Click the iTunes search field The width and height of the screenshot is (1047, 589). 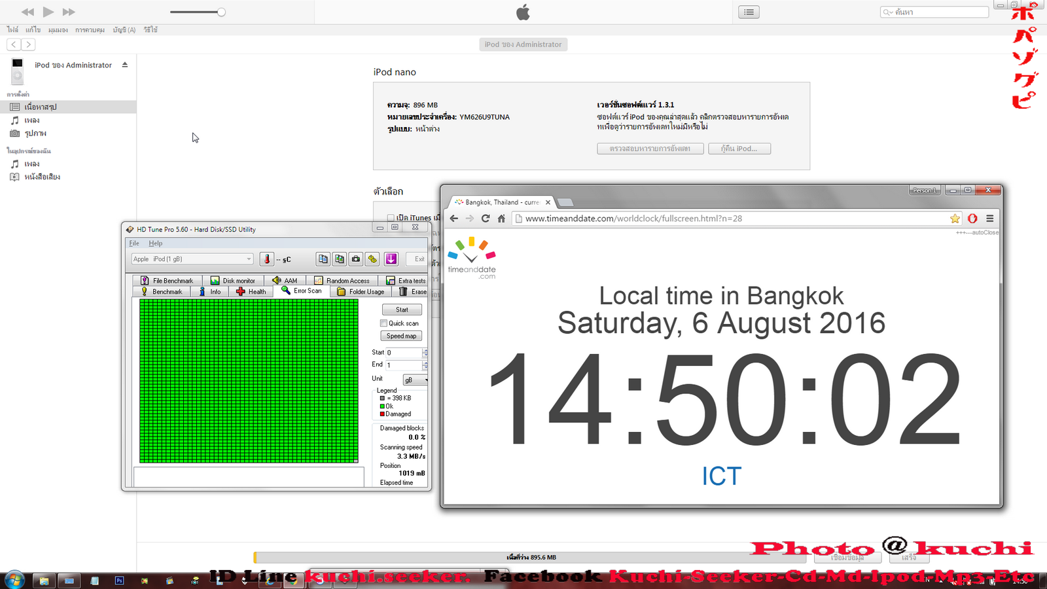[x=934, y=12]
